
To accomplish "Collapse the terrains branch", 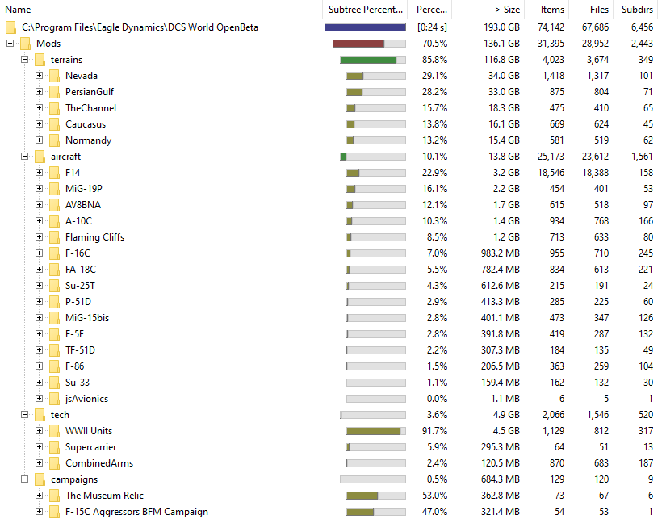I will (x=27, y=59).
